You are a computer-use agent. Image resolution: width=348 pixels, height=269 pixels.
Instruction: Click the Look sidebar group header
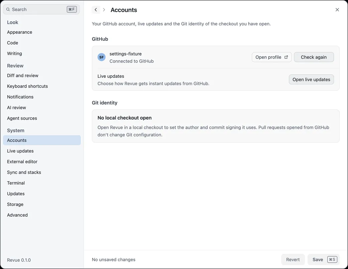pos(12,22)
